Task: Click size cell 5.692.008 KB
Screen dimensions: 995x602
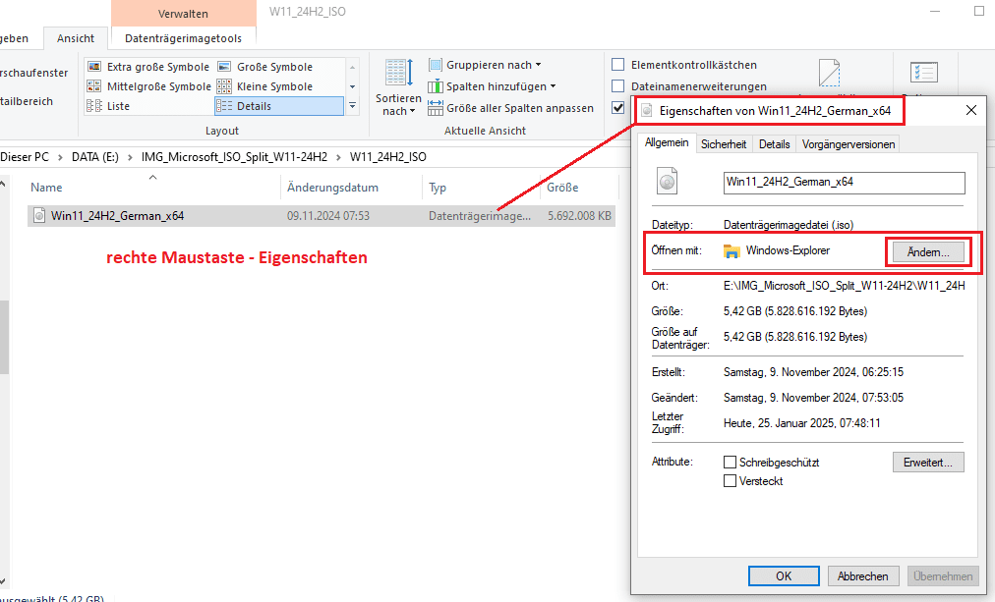Action: 579,215
